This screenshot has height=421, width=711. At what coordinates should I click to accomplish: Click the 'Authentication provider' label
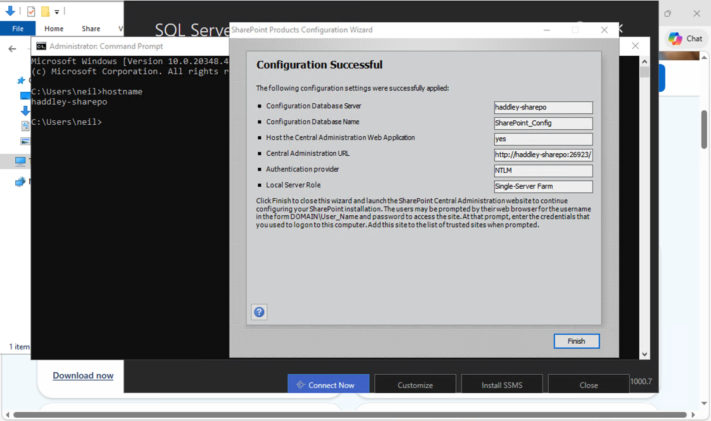pos(303,169)
